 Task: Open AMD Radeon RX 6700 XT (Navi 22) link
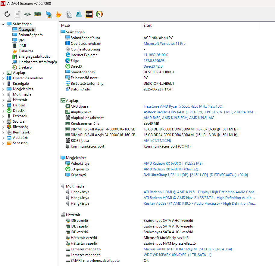point(171,169)
